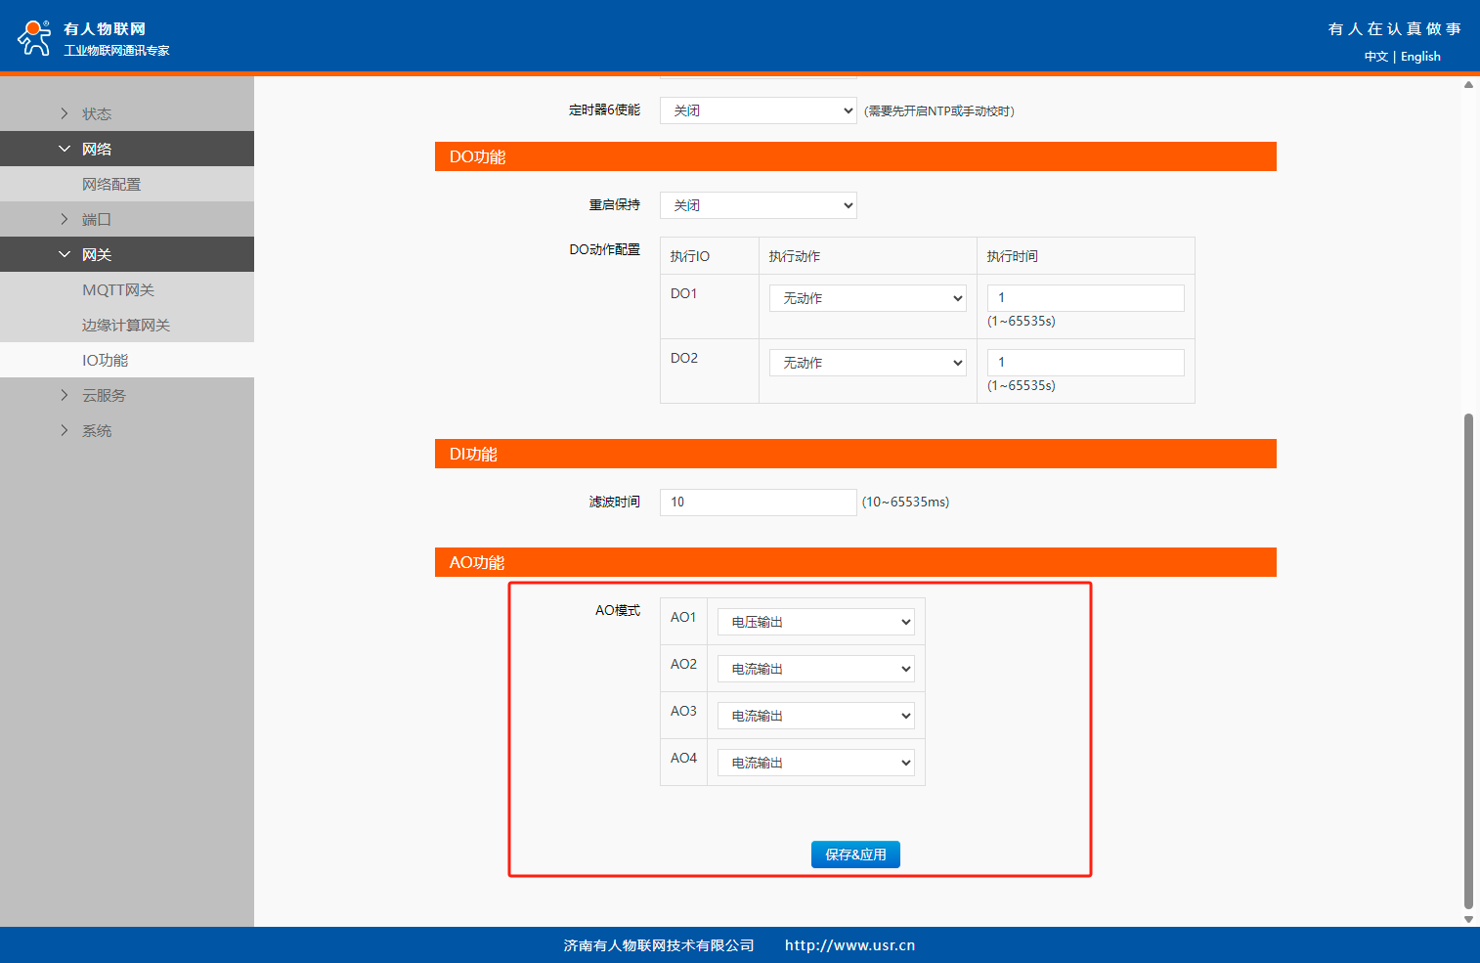Click the 滤波时间 input field

tap(758, 502)
